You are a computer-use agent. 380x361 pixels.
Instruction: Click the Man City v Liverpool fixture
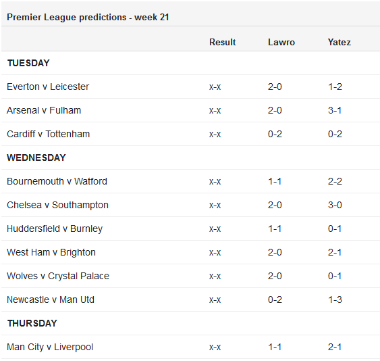(50, 347)
